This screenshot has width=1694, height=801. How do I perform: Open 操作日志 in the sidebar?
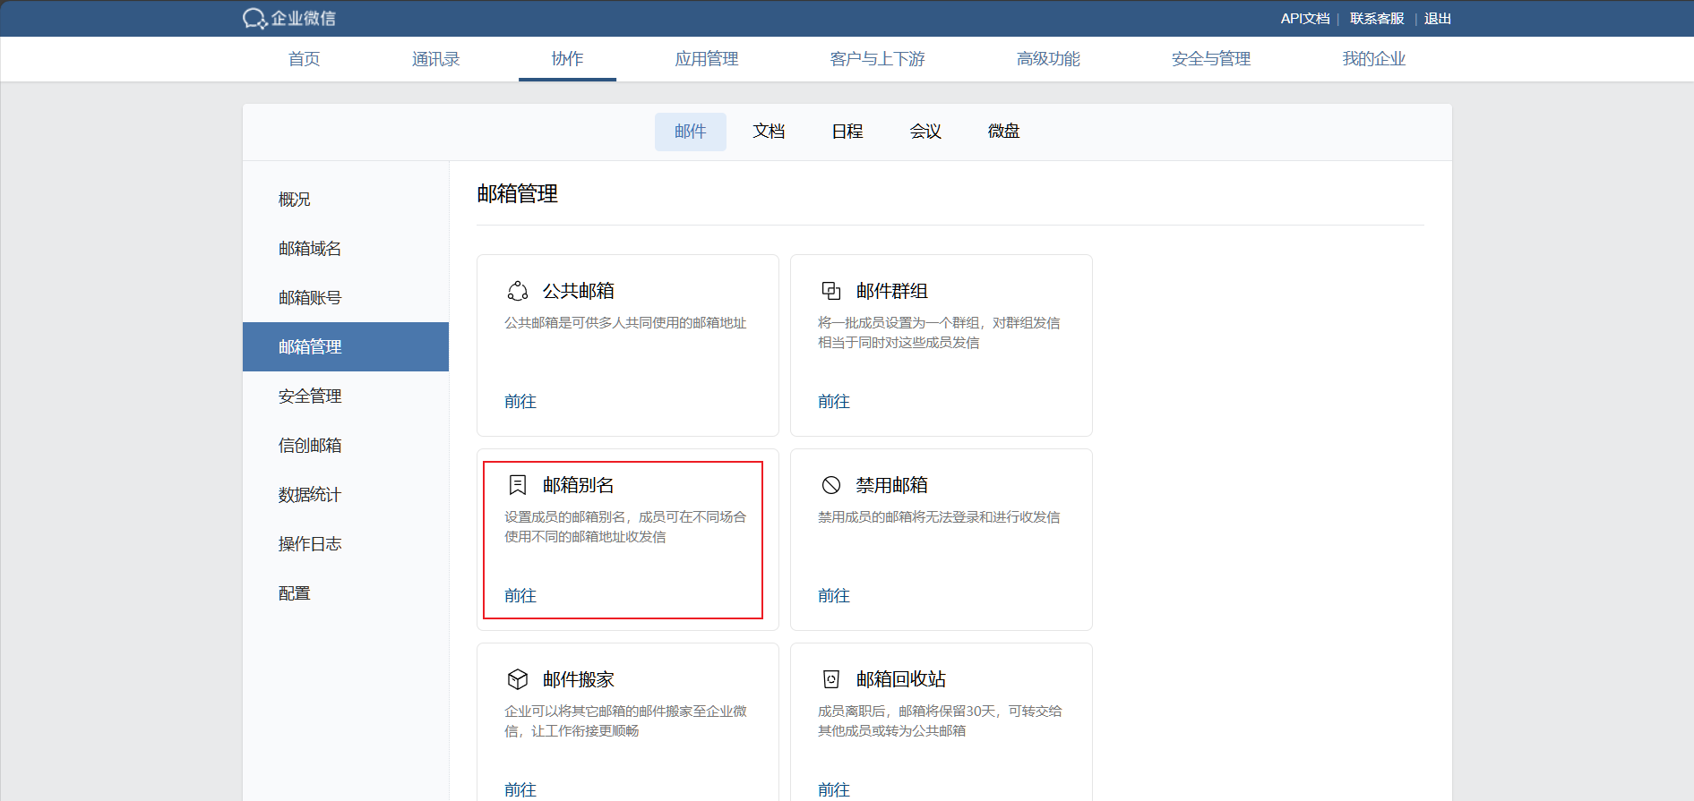[346, 544]
